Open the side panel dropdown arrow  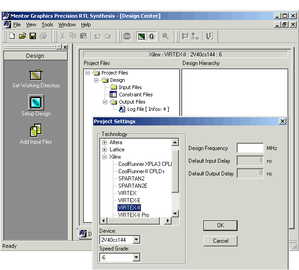59,47
